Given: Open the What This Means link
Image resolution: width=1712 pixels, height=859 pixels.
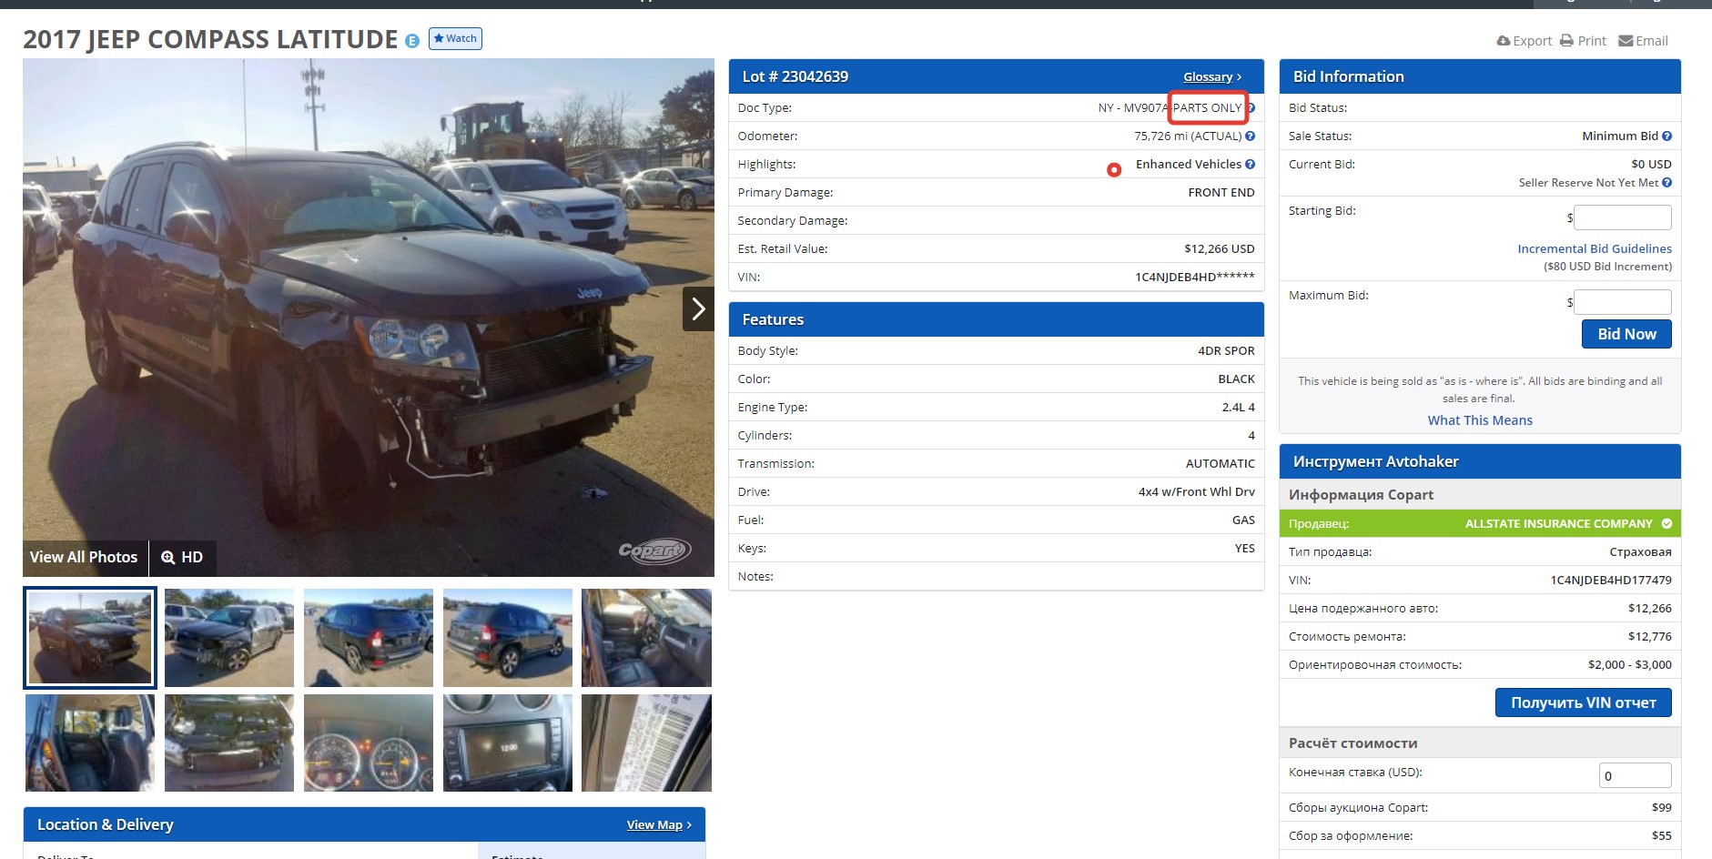Looking at the screenshot, I should [1479, 420].
